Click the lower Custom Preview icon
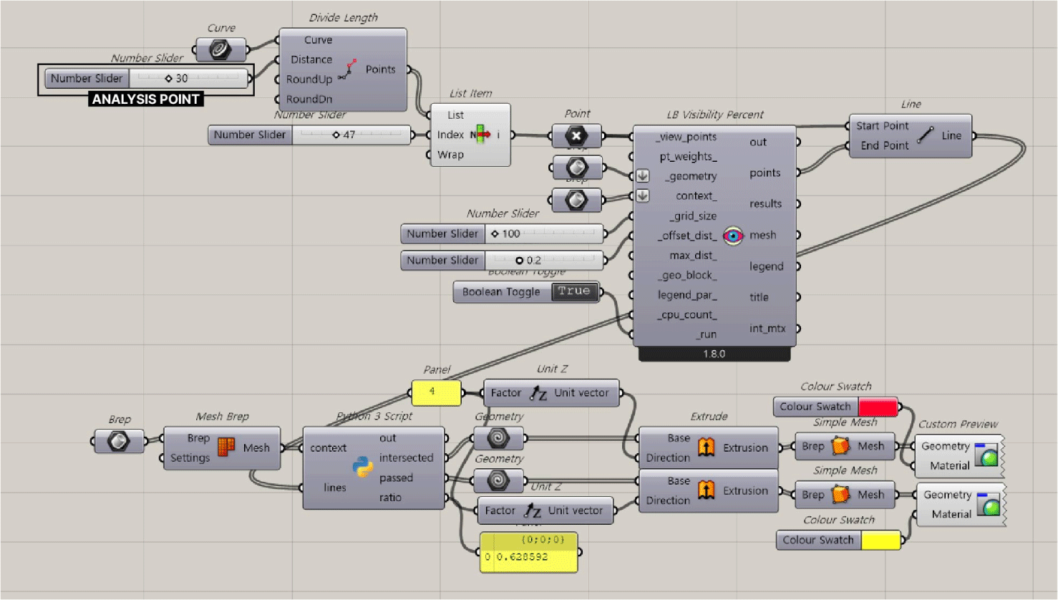The height and width of the screenshot is (600, 1058). coord(989,504)
